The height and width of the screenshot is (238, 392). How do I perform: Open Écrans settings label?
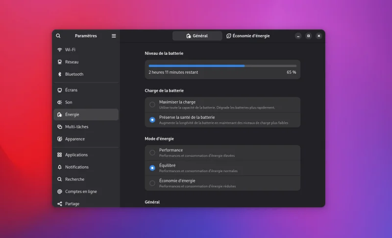71,90
